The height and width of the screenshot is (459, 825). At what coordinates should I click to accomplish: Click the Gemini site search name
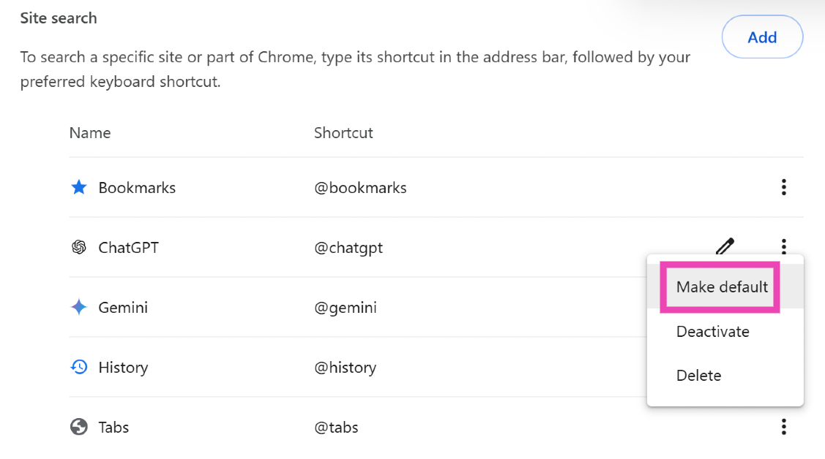(x=123, y=308)
